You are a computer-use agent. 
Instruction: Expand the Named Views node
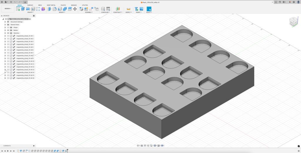[x=5, y=25]
